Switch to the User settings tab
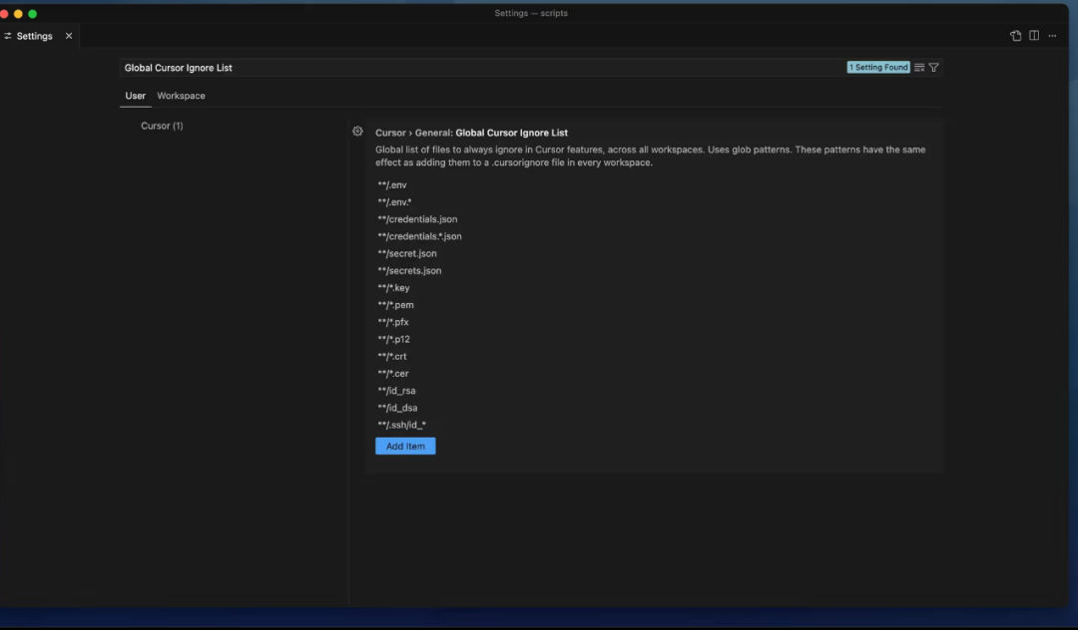The height and width of the screenshot is (630, 1078). click(136, 96)
